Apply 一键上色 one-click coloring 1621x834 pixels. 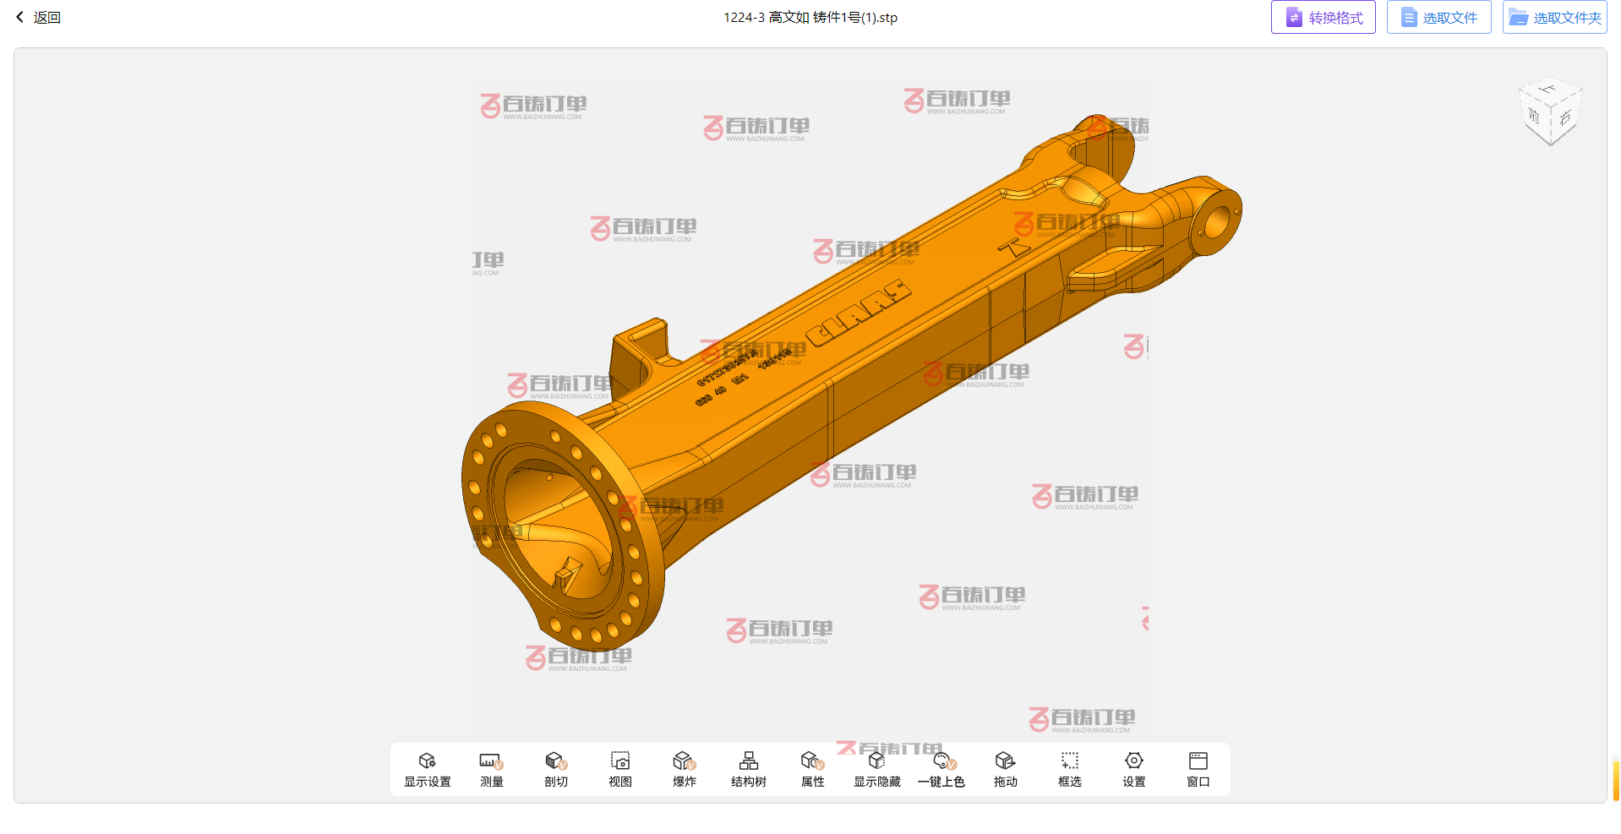(x=941, y=769)
